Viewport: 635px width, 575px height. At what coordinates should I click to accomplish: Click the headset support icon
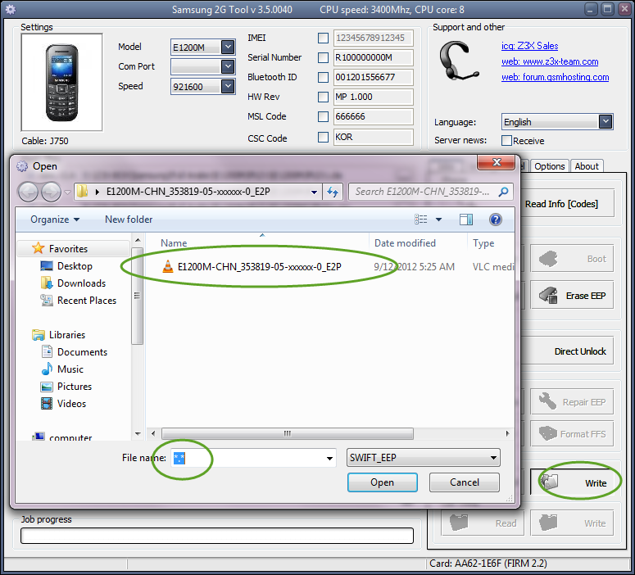pos(459,61)
